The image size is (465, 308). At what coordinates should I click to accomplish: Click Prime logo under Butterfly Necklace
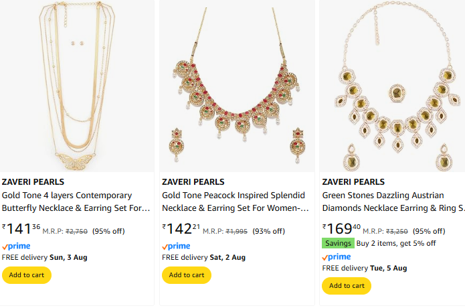[x=16, y=246]
